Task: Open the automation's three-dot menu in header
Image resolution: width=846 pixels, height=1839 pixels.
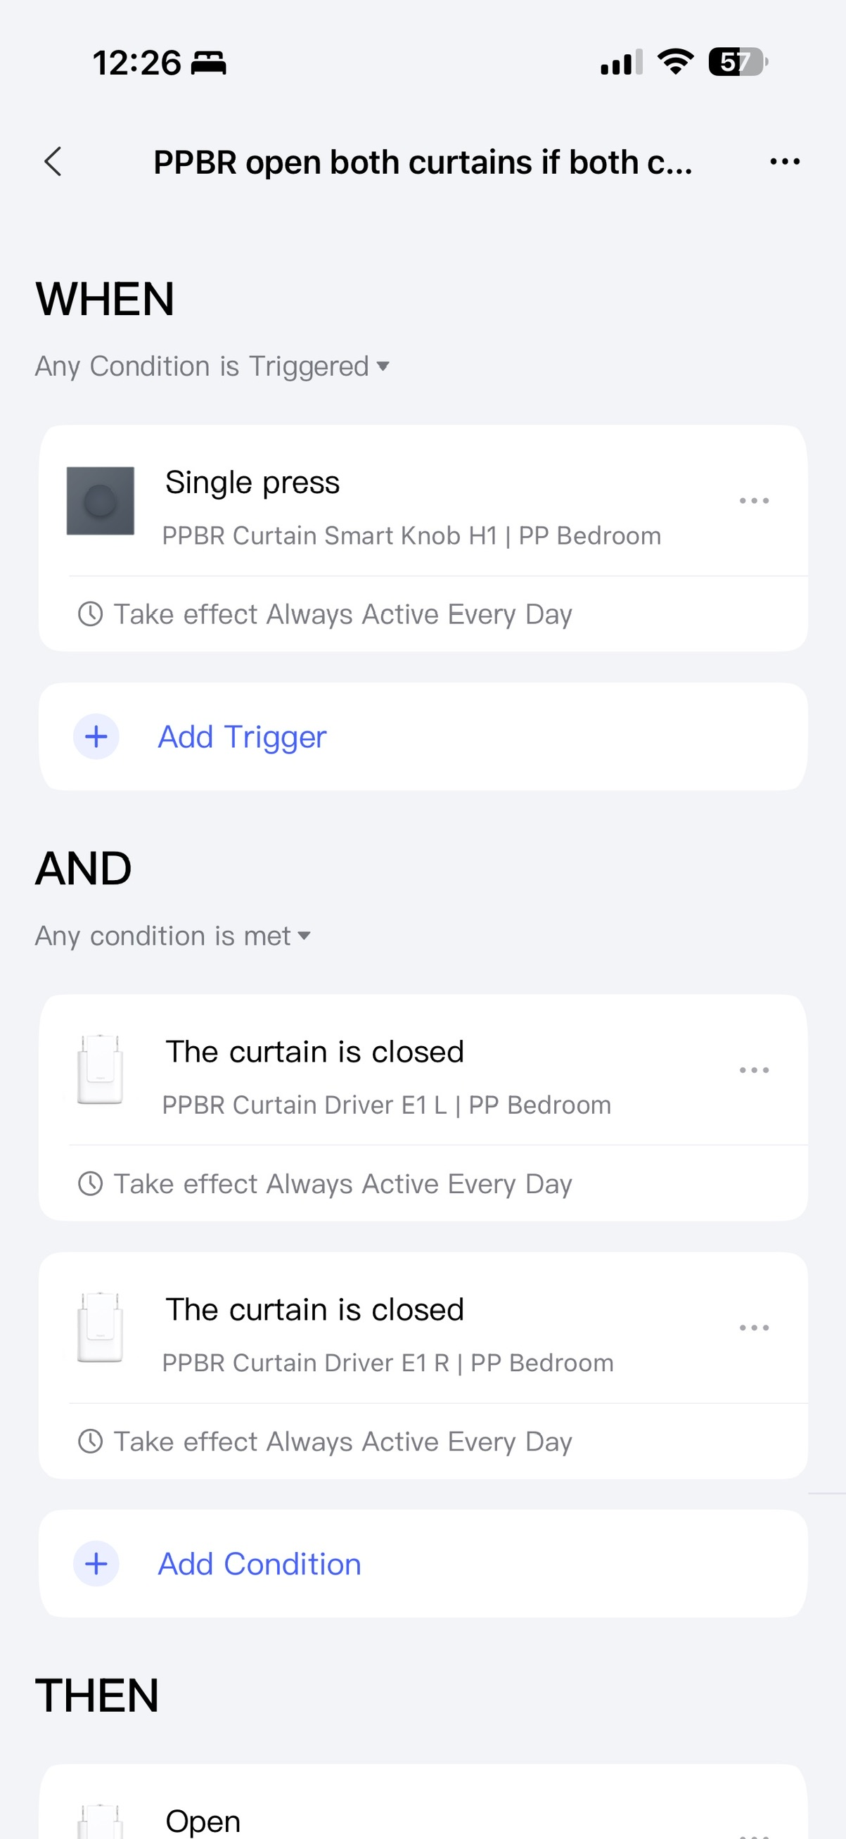Action: pyautogui.click(x=785, y=162)
